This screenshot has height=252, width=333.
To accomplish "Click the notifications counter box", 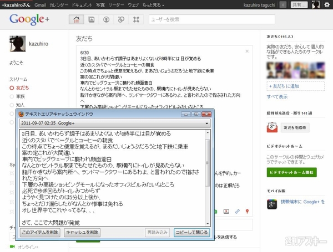I will (x=282, y=4).
